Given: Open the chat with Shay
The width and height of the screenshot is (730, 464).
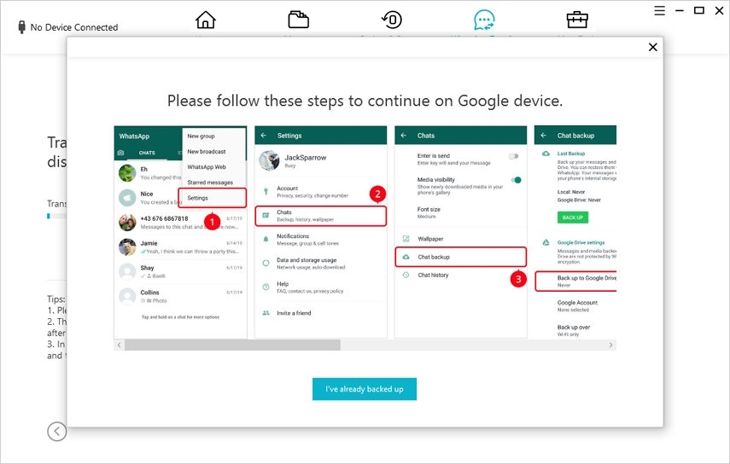Looking at the screenshot, I should pyautogui.click(x=180, y=272).
